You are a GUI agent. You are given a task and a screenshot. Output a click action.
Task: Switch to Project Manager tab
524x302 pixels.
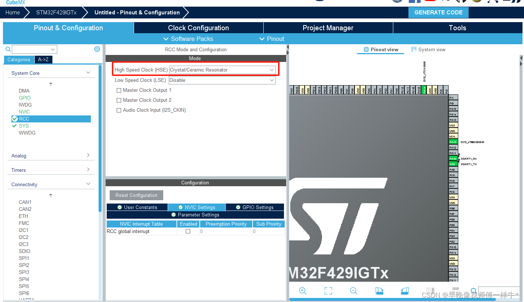pyautogui.click(x=328, y=28)
